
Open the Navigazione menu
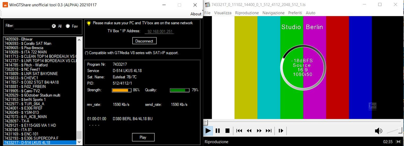[273, 13]
